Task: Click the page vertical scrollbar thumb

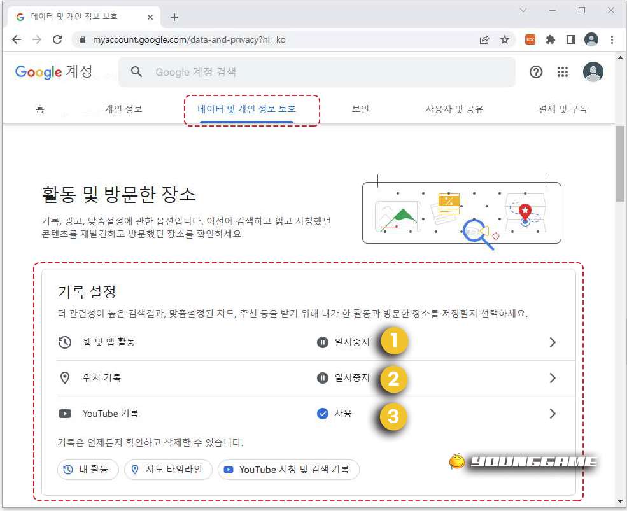Action: (620, 164)
